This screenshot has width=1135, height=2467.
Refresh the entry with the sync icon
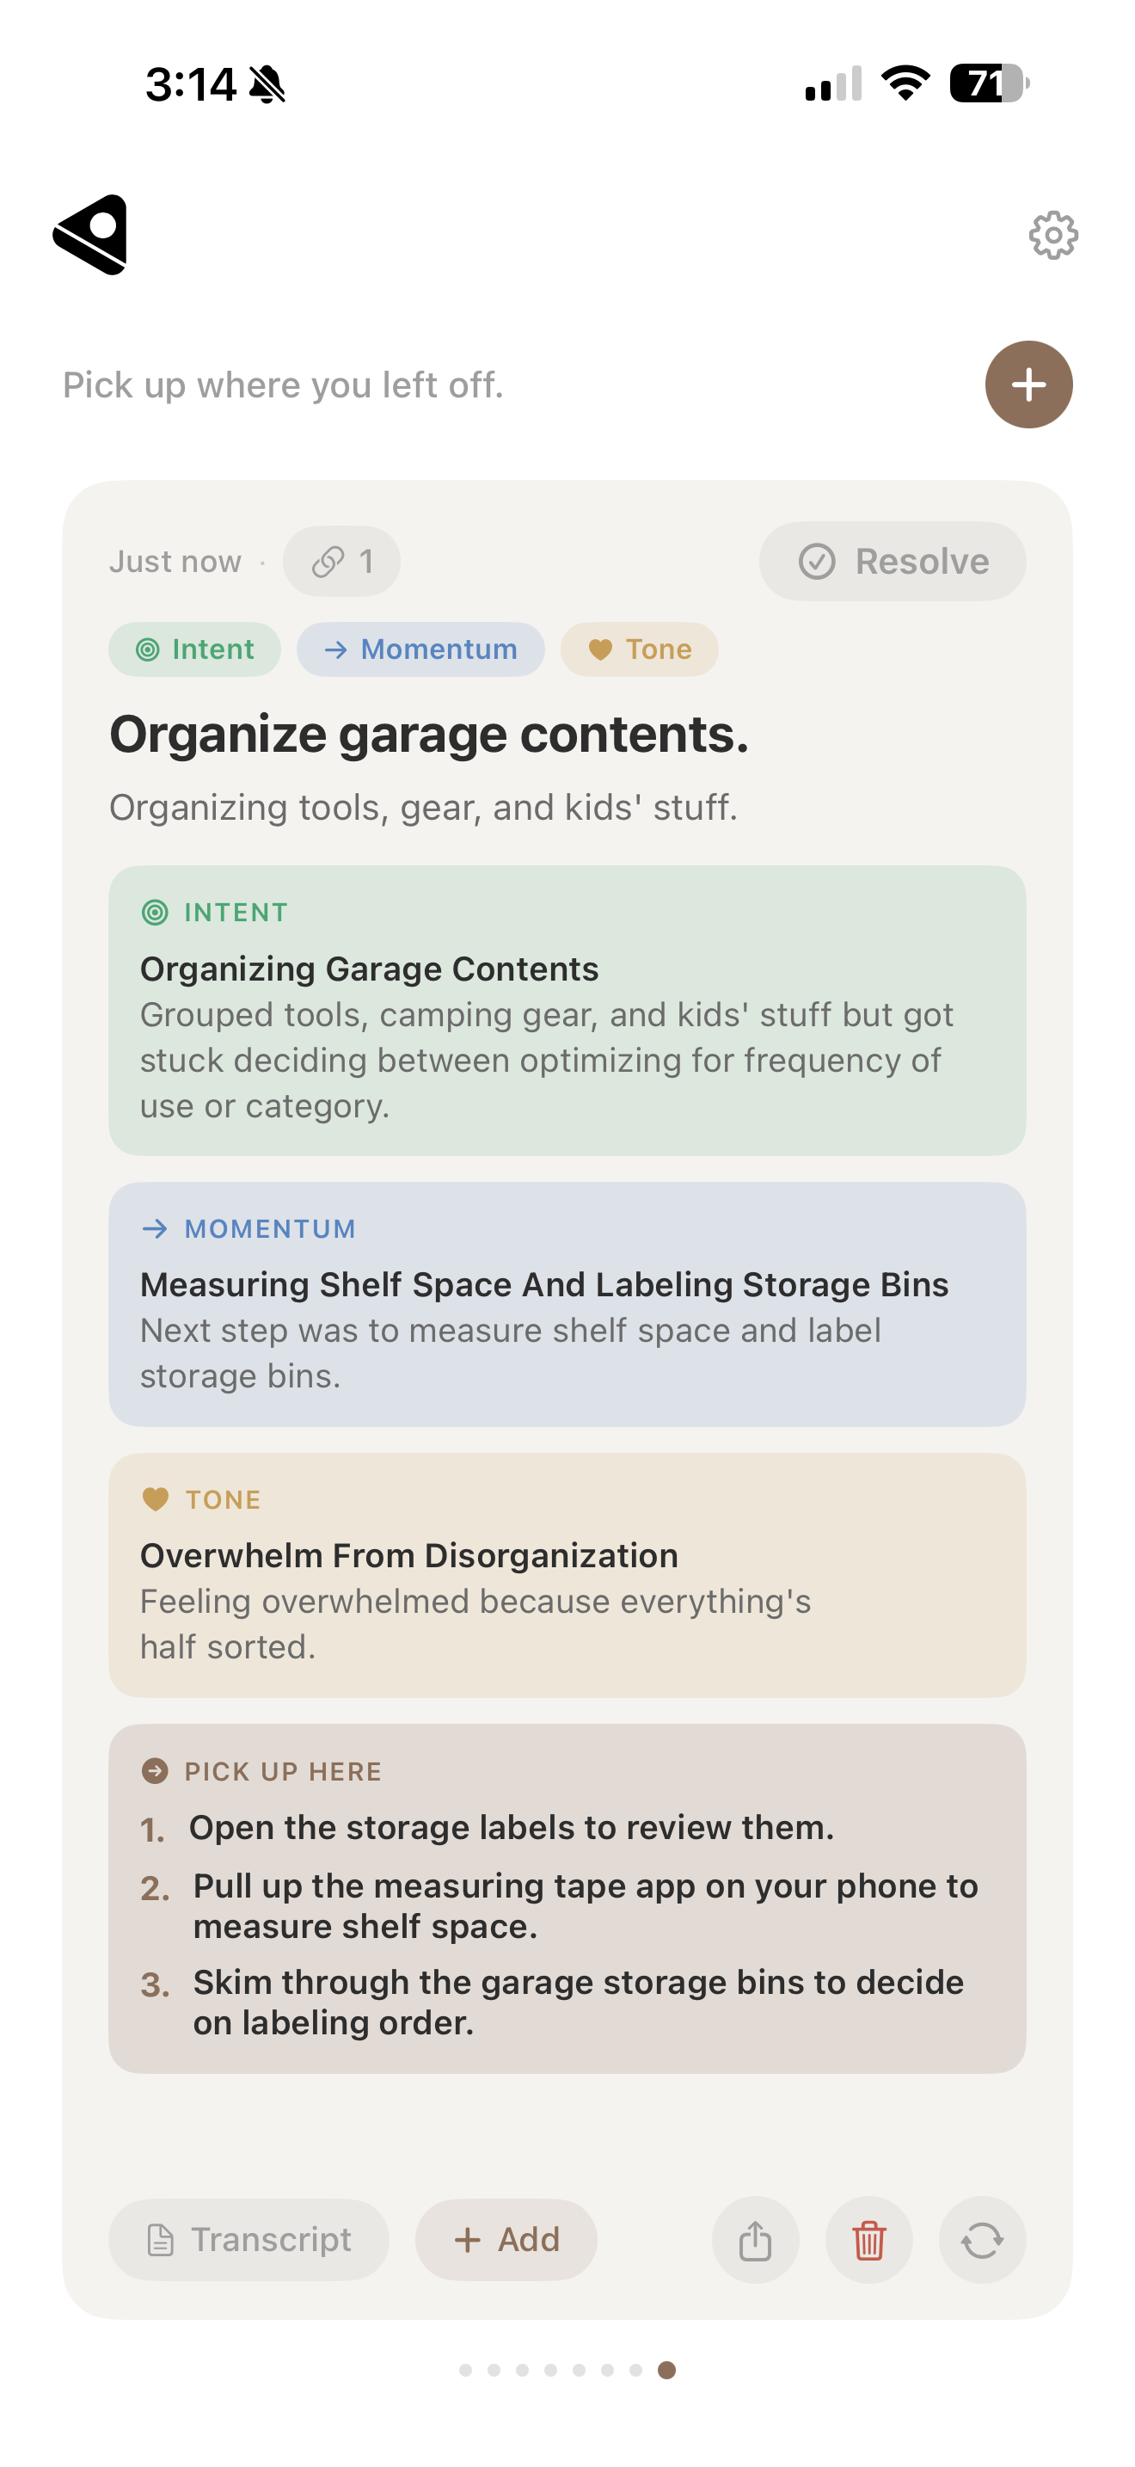click(982, 2240)
